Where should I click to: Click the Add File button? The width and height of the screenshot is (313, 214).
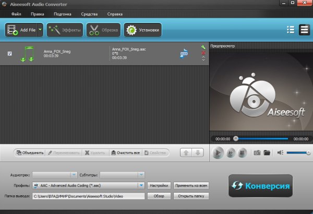[x=21, y=30]
